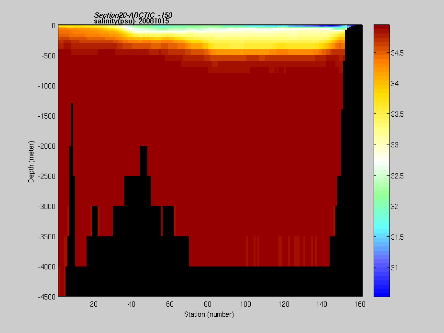This screenshot has height=333, width=444.
Task: Click the colorbar label '32'
Action: (395, 207)
